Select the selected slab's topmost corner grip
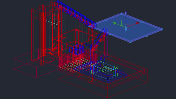This screenshot has width=176, height=99. [x=122, y=13]
